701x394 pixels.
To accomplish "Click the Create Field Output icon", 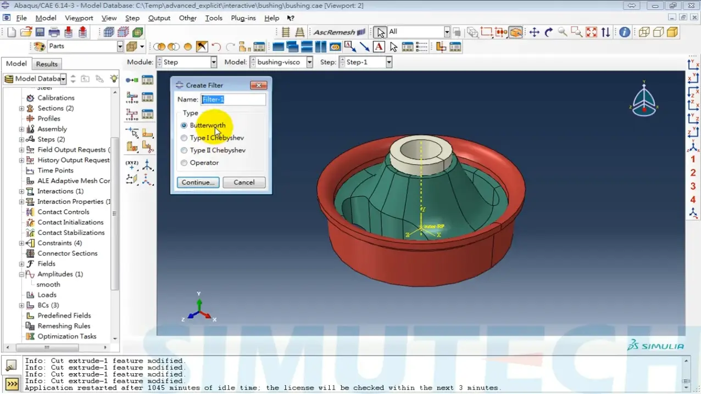I will [x=132, y=98].
